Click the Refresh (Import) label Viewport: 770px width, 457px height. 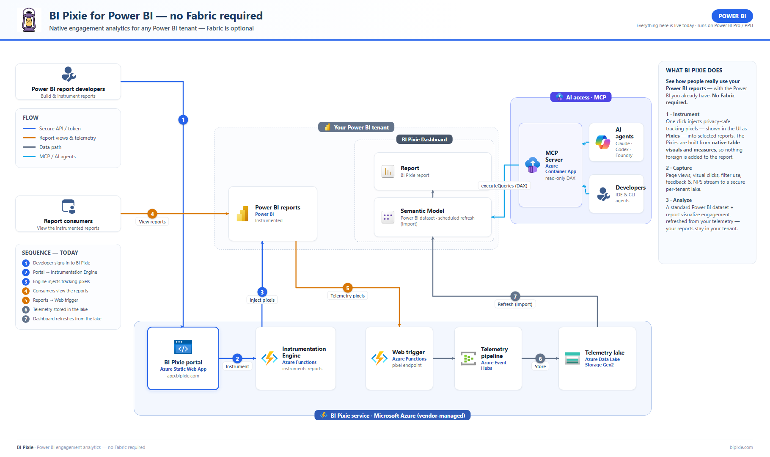(515, 304)
